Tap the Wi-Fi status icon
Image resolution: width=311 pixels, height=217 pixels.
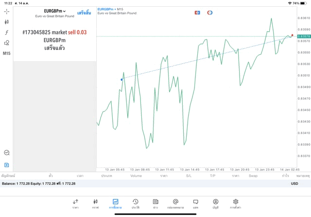pyautogui.click(x=290, y=3)
